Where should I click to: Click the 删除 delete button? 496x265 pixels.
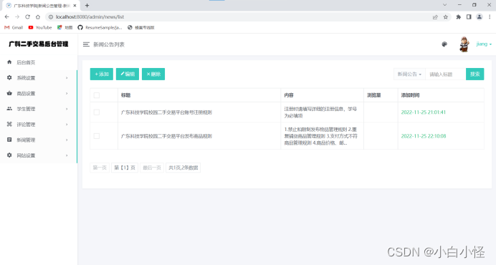[x=153, y=74]
